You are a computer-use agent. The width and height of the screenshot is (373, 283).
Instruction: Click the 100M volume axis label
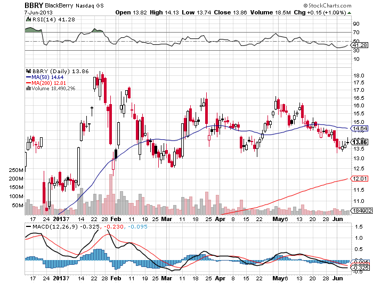(16, 196)
